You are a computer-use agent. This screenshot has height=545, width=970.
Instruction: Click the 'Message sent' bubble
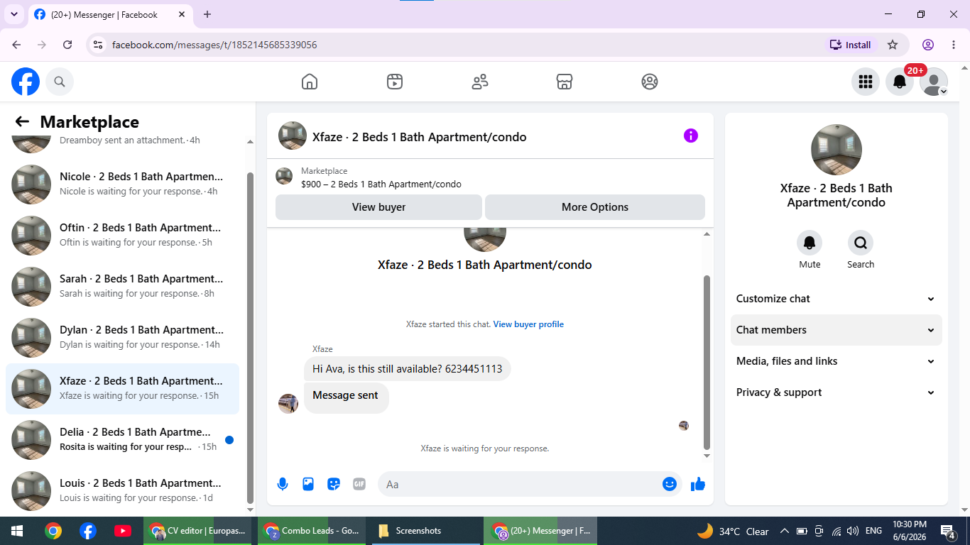pos(346,397)
